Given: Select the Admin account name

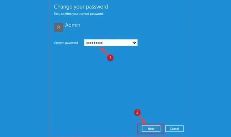Looking at the screenshot, I should [x=73, y=25].
